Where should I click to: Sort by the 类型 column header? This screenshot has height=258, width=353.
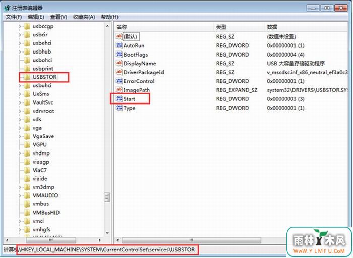pos(239,27)
